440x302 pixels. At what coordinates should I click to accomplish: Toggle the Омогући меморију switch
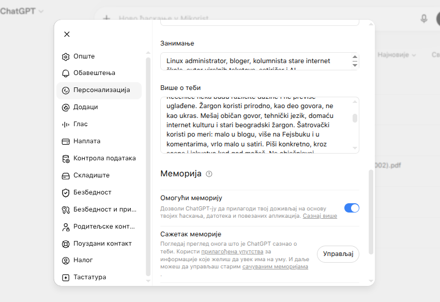pyautogui.click(x=352, y=208)
